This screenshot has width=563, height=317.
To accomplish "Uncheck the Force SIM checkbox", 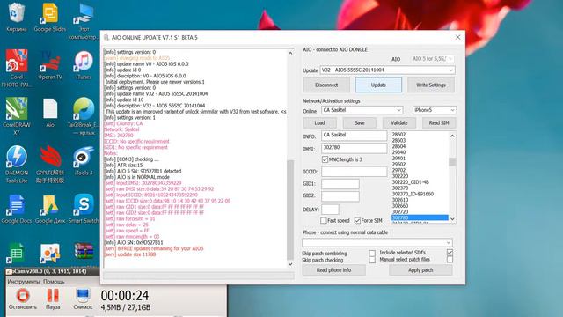I will click(357, 220).
